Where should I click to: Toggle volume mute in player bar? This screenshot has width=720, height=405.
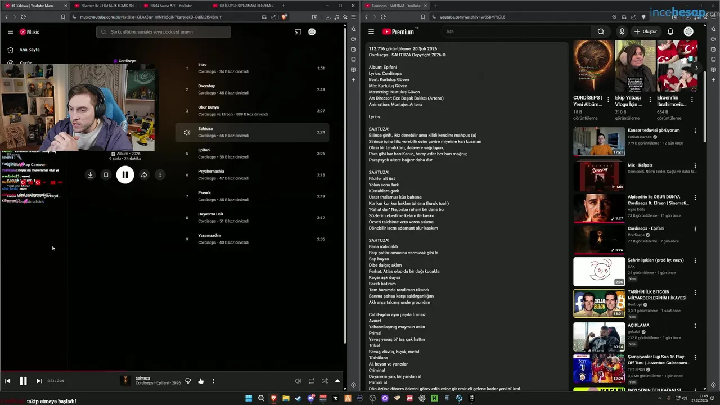(298, 381)
